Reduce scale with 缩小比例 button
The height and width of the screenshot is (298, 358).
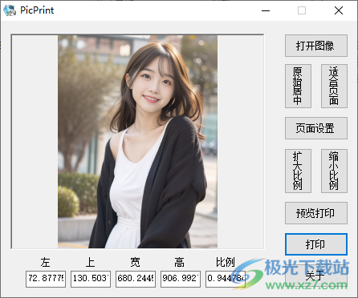(x=334, y=171)
